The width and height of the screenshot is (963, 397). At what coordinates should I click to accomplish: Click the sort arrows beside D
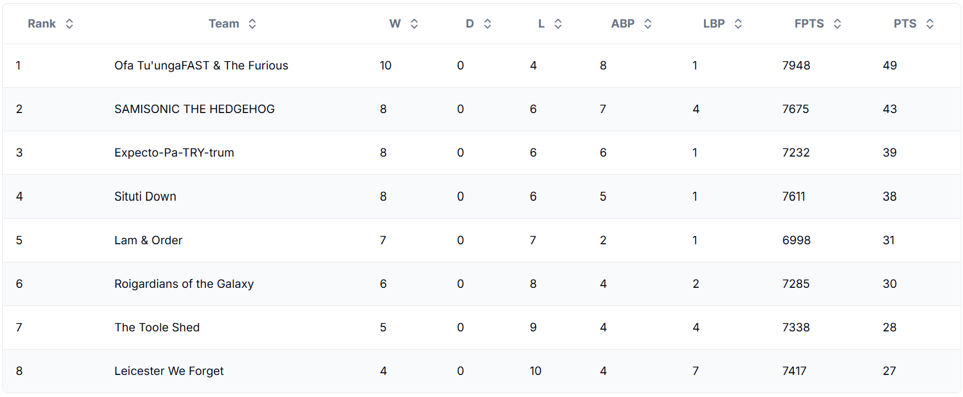(488, 24)
